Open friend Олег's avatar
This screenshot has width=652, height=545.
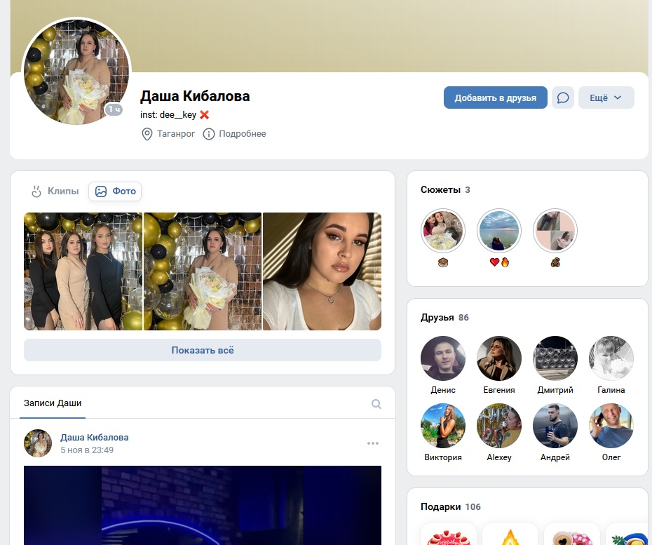(611, 426)
